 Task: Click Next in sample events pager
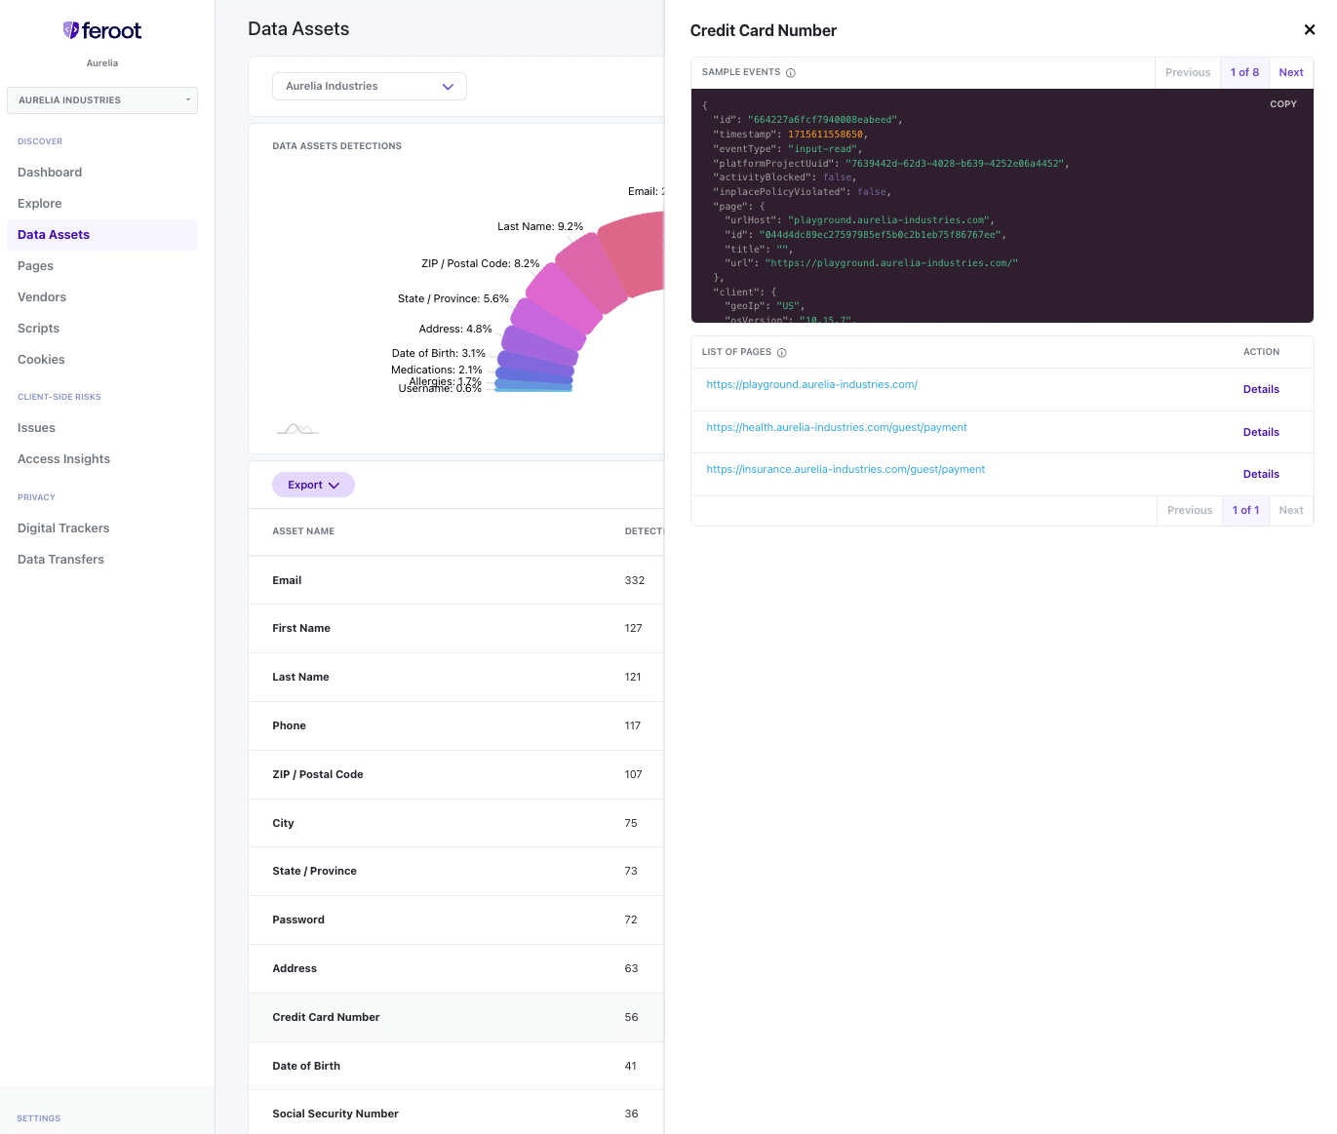1291,72
